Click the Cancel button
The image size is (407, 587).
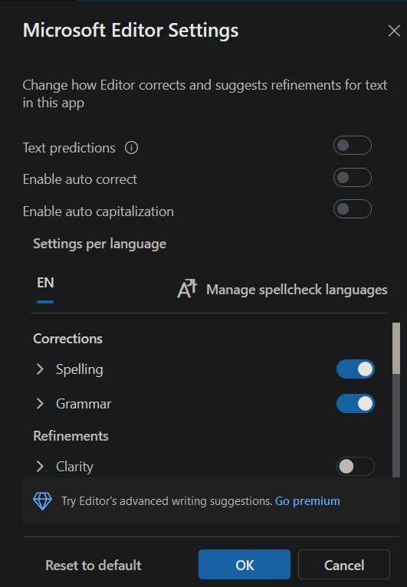[344, 565]
